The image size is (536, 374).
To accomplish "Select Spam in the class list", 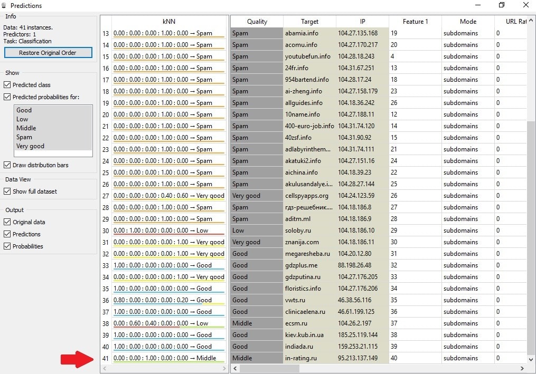I will [24, 137].
